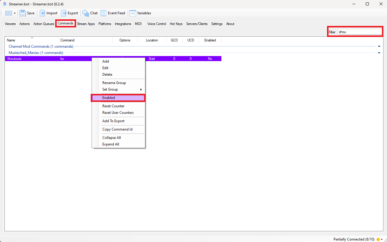Open the Variables icon
387x242 pixels.
pos(133,13)
